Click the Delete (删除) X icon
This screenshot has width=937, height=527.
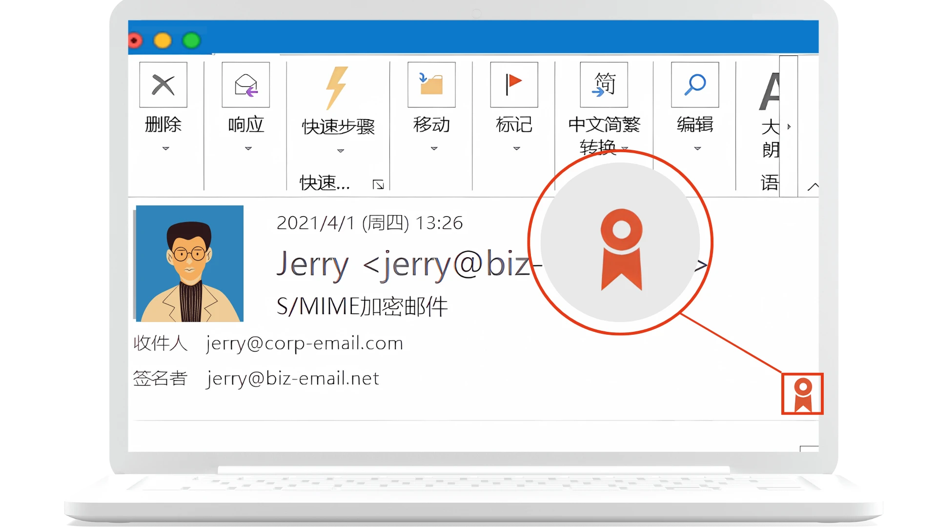tap(163, 85)
